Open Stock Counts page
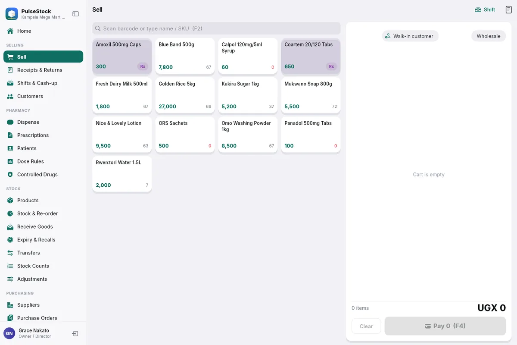Image resolution: width=517 pixels, height=345 pixels. (x=43, y=266)
